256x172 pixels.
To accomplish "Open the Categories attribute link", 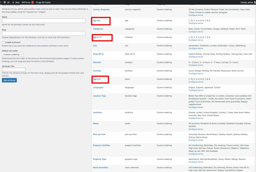I will [98, 29].
